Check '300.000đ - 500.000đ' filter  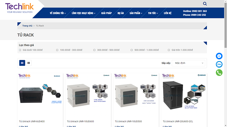coord(94,50)
